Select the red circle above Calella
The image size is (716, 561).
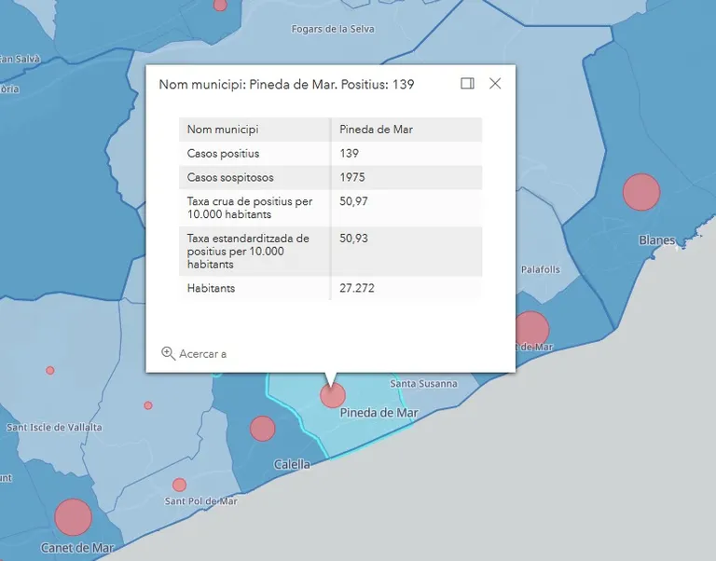point(263,428)
